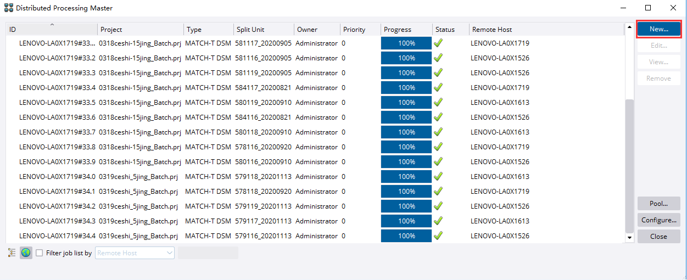This screenshot has width=687, height=280.
Task: Select job row LENOVO-LA0X1719#34.1
Action: pos(57,191)
